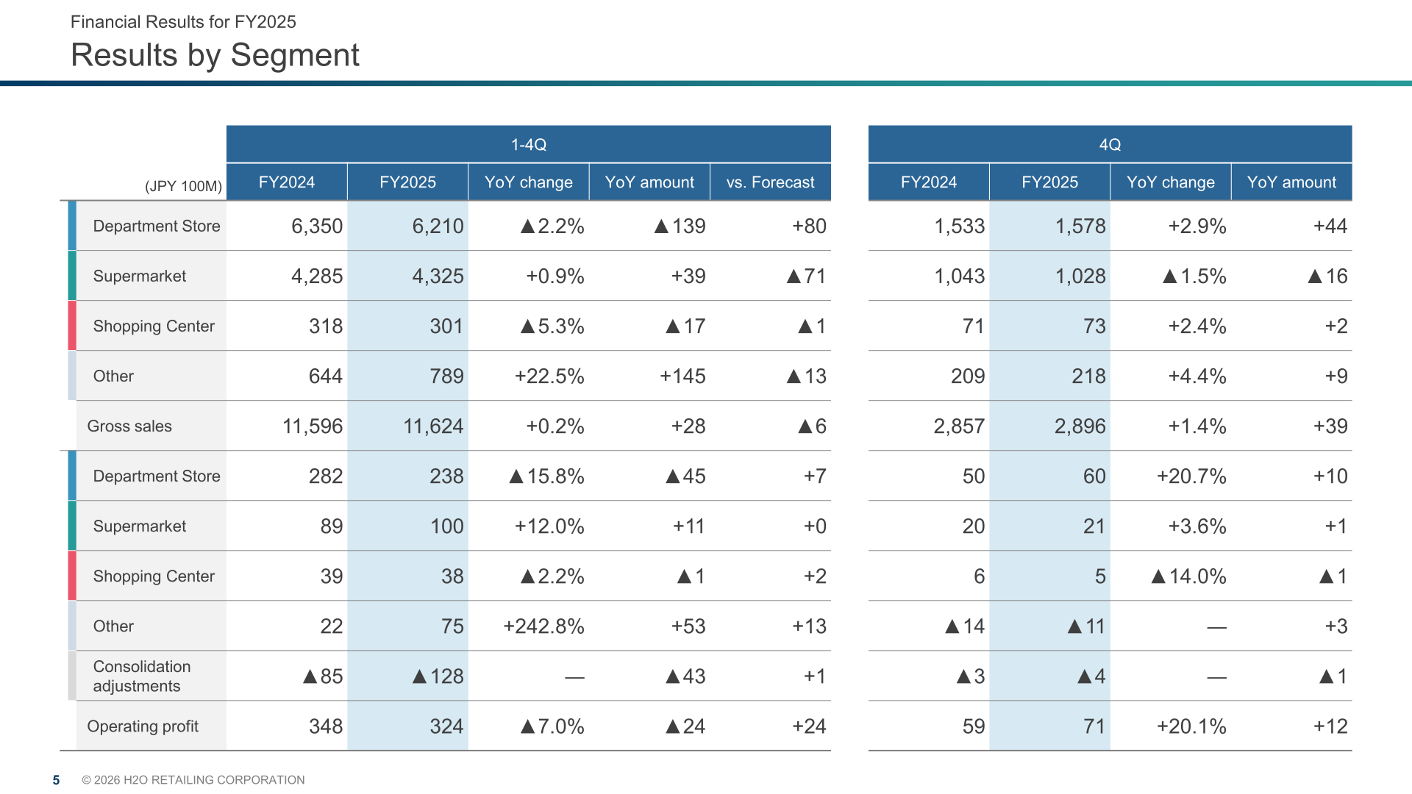Click the 'Results by Segment' slide title
This screenshot has height=794, width=1412.
click(215, 55)
